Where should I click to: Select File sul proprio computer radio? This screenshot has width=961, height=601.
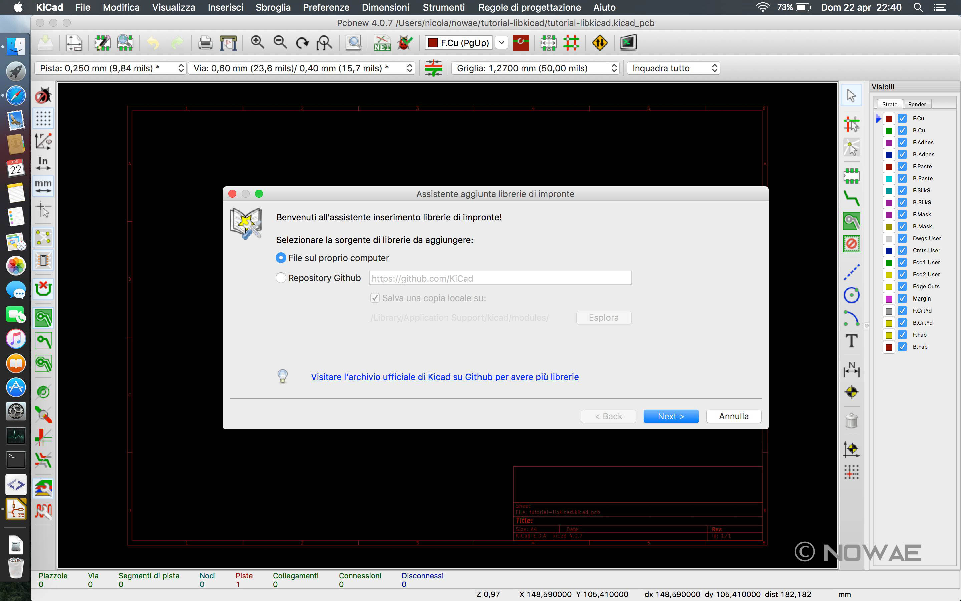point(281,258)
